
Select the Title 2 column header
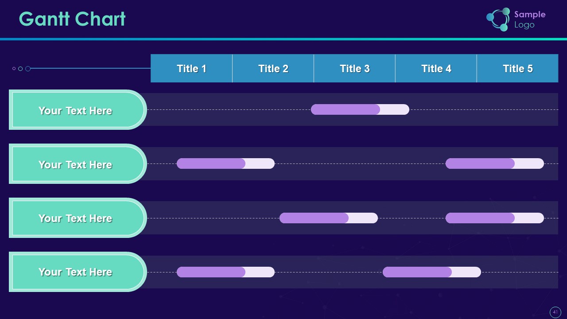click(273, 68)
